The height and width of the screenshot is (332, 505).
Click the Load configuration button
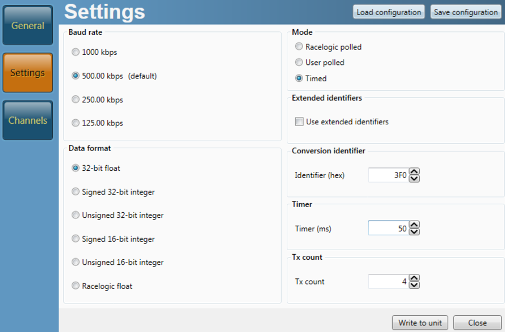pyautogui.click(x=389, y=12)
